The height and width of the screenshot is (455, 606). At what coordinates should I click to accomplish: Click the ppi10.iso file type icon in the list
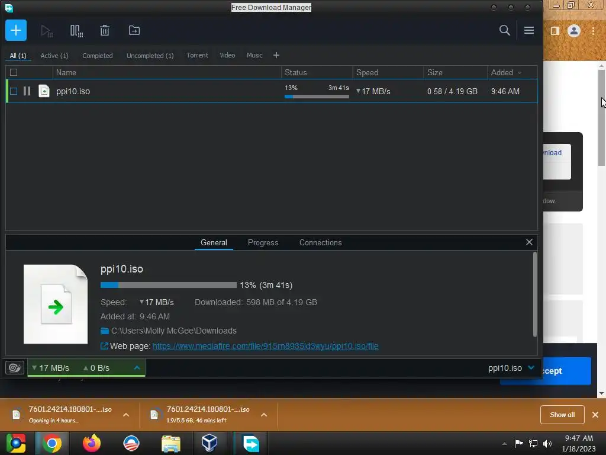[x=44, y=91]
